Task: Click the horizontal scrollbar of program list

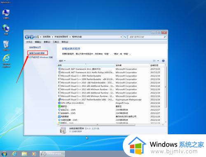Action: [x=97, y=125]
